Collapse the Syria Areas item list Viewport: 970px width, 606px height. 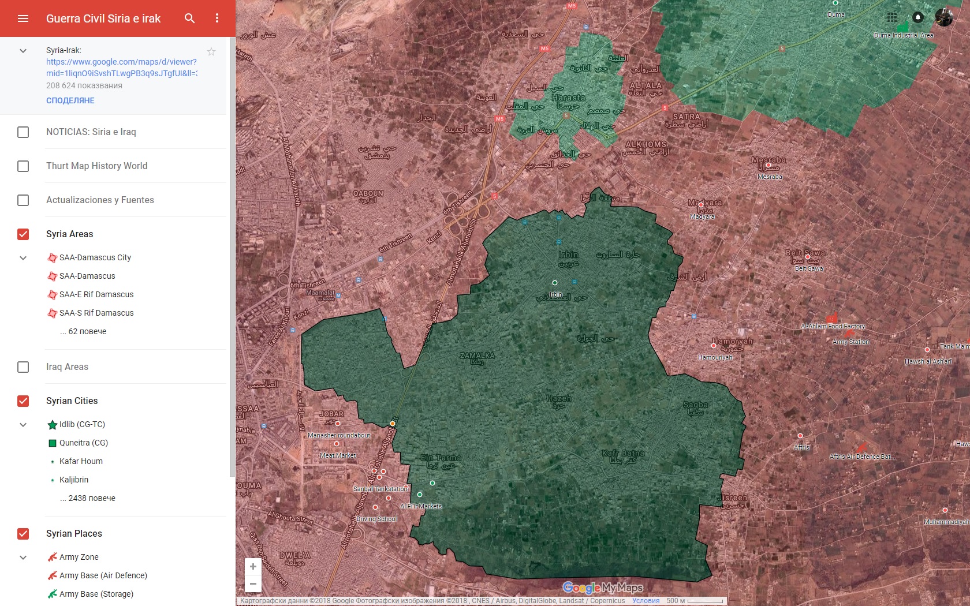[x=23, y=258]
